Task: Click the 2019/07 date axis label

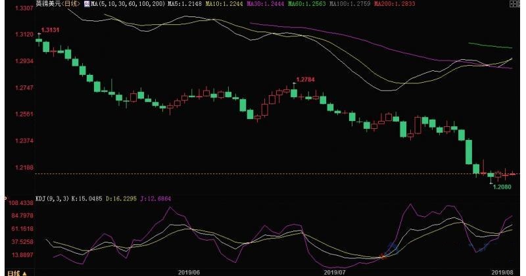Action: click(x=335, y=271)
